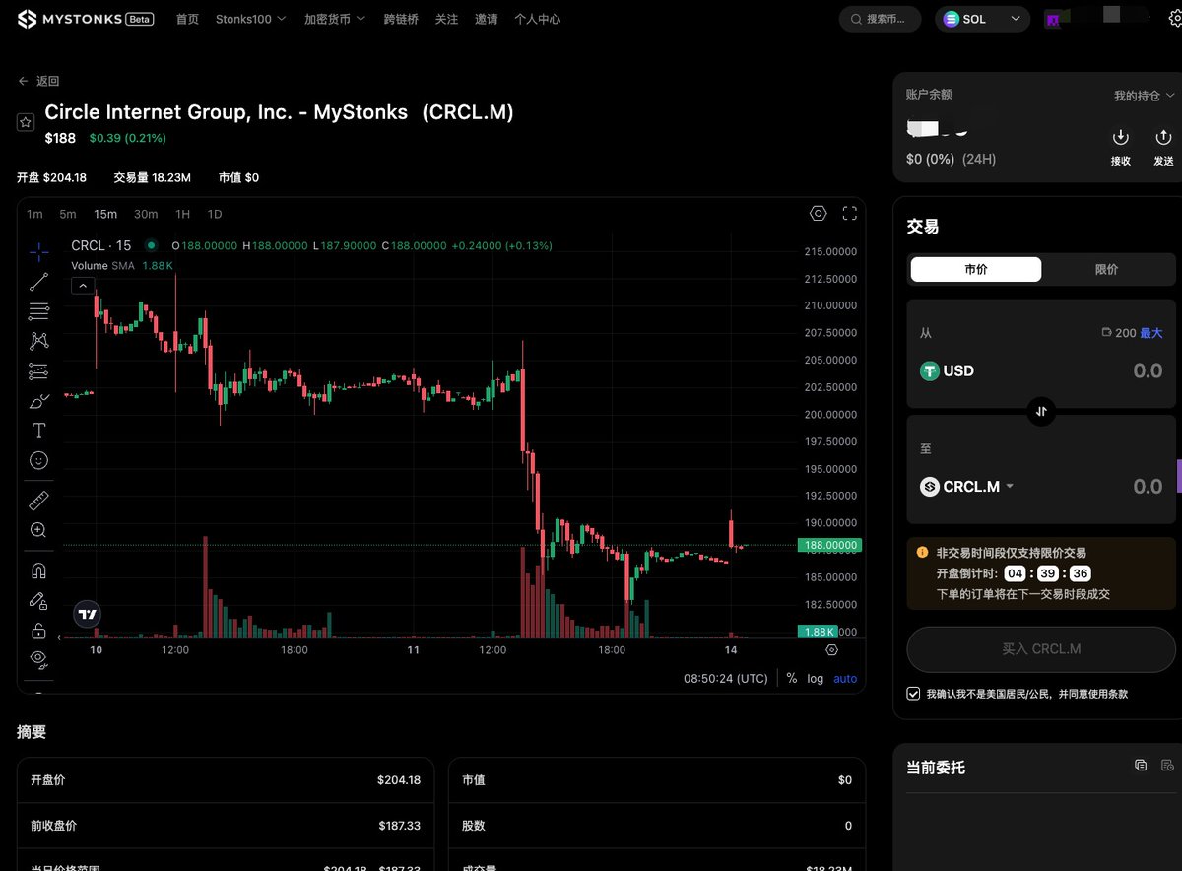This screenshot has height=871, width=1182.
Task: Click the back arrow 返回
Action: [x=23, y=81]
